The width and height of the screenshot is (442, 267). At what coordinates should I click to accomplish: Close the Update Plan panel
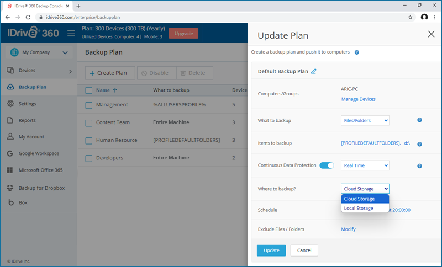click(431, 34)
